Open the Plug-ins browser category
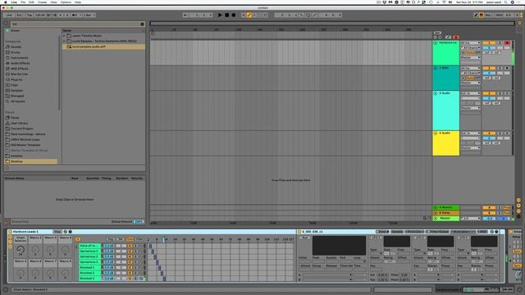 [x=16, y=79]
